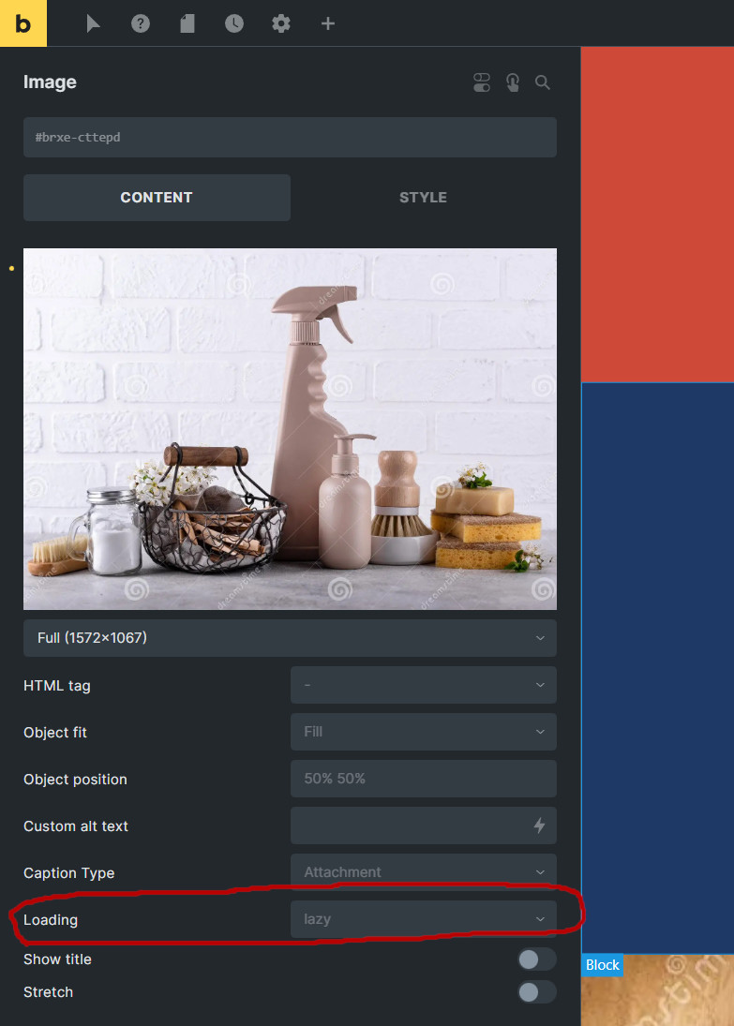Click the search icon in Image panel
The height and width of the screenshot is (1026, 734).
pyautogui.click(x=542, y=82)
